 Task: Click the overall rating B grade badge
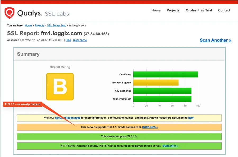[x=60, y=87]
